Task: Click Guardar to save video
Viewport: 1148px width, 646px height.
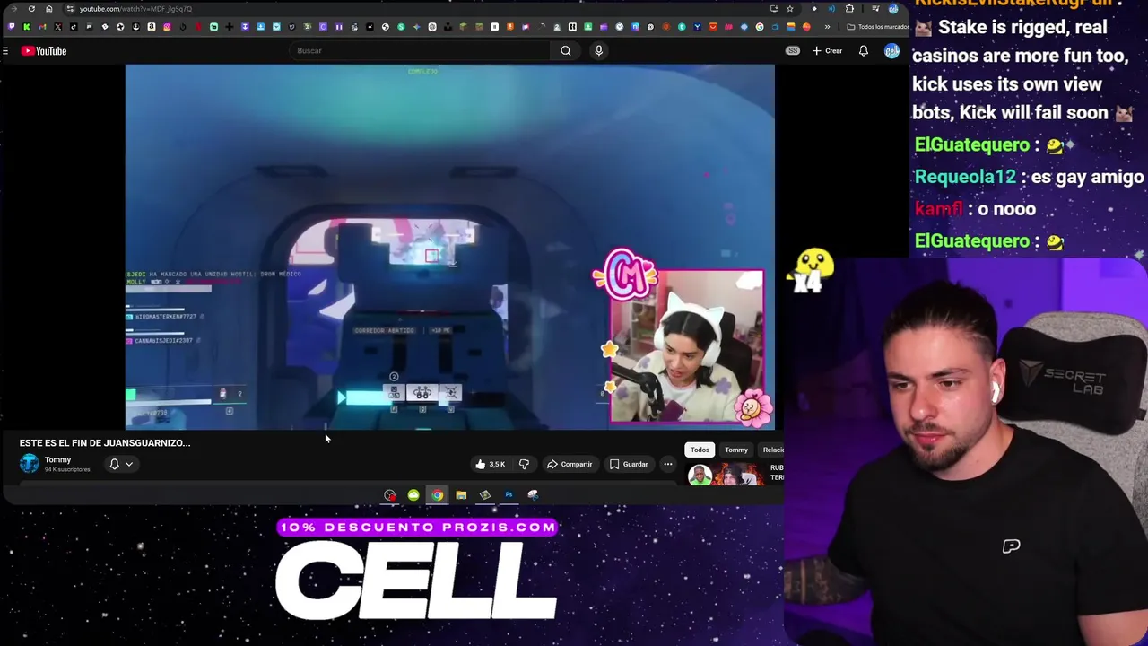Action: click(628, 464)
